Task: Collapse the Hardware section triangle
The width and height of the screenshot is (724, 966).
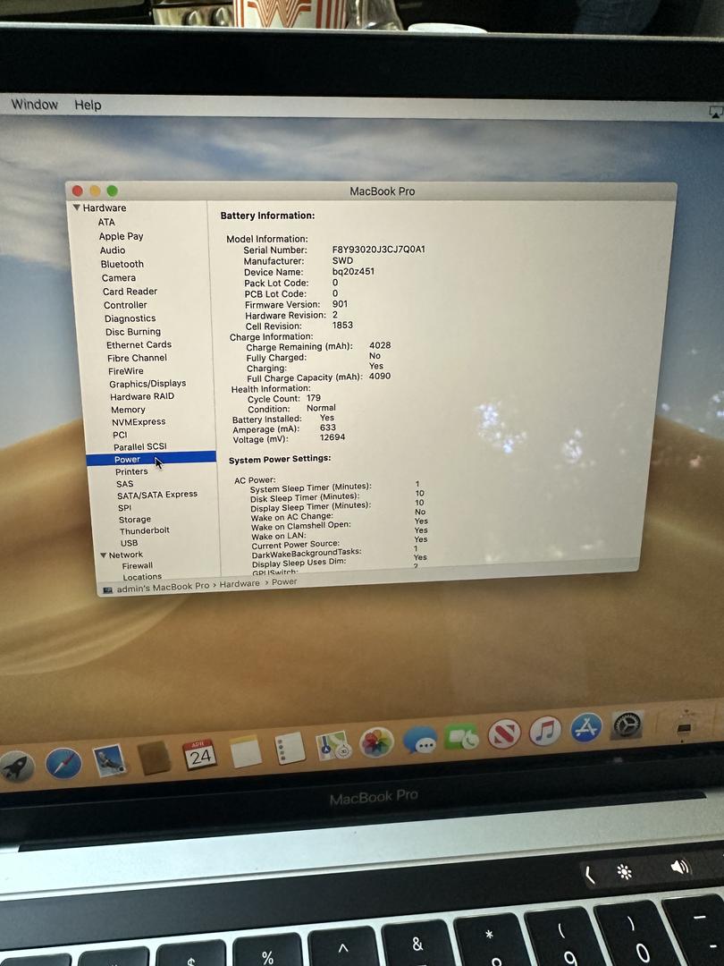Action: 76,208
